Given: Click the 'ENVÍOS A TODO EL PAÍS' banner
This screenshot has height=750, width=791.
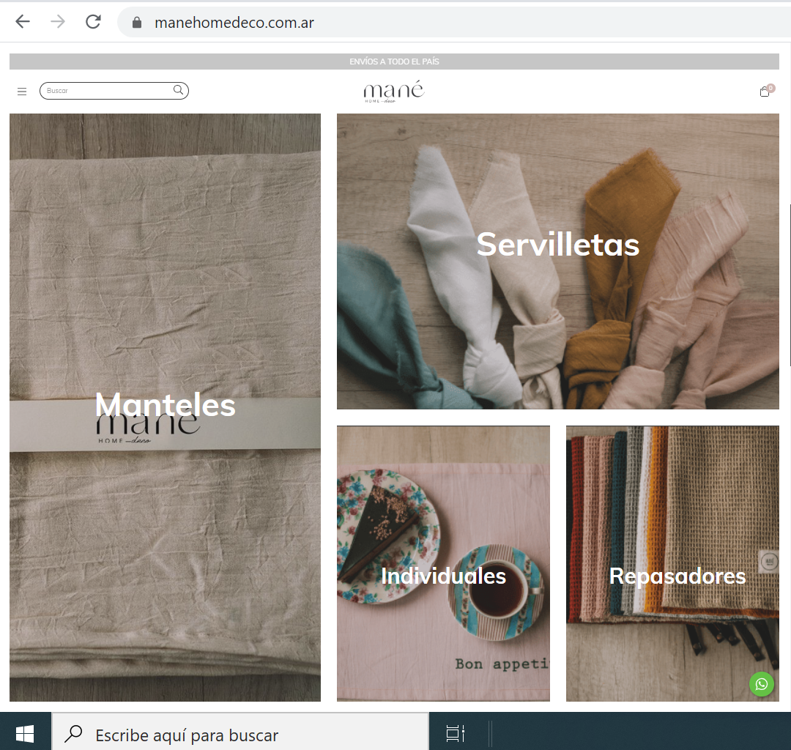Looking at the screenshot, I should tap(394, 62).
